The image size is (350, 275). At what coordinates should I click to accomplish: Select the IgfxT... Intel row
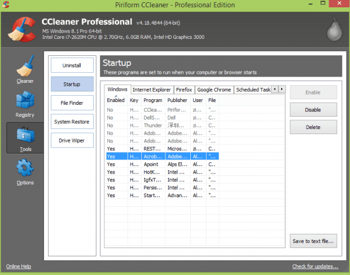point(162,180)
